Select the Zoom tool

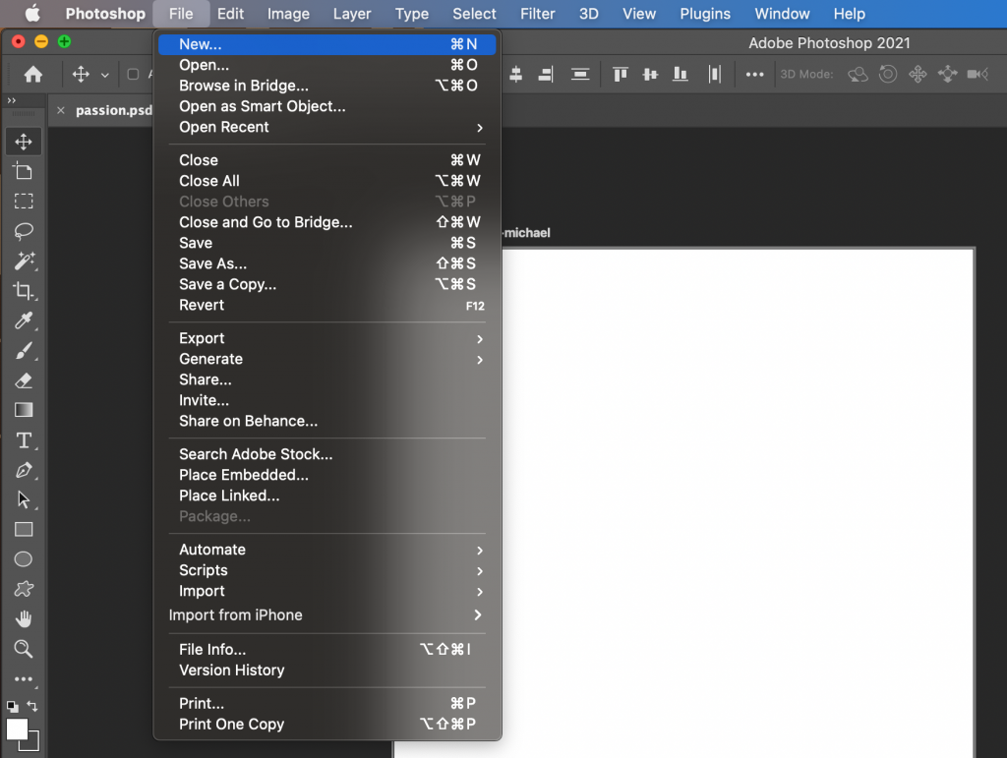click(24, 649)
